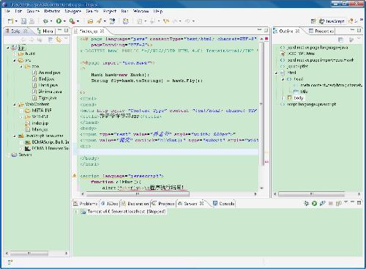Open the Project menu
Screen dimensions: 366x269
tap(110, 11)
